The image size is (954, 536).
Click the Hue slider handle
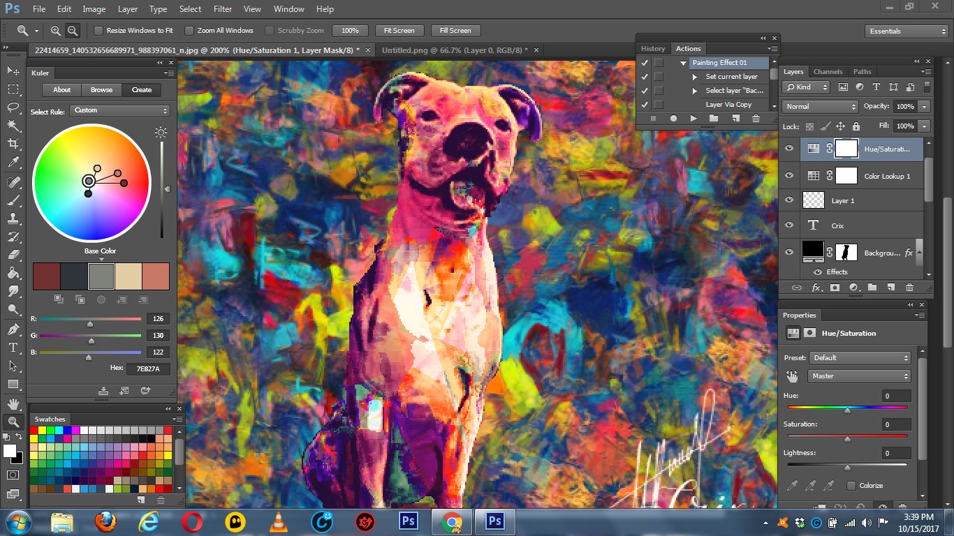click(x=847, y=410)
